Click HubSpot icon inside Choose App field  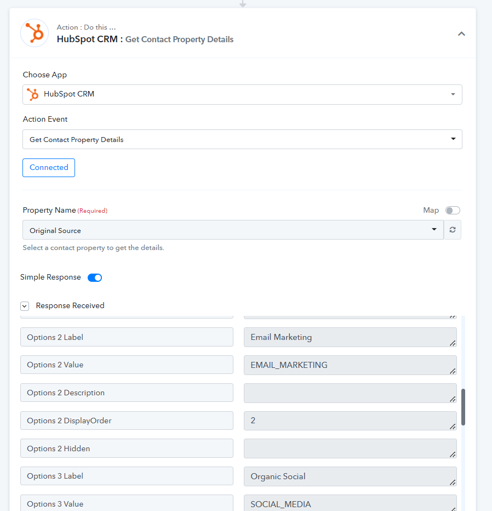(x=32, y=94)
